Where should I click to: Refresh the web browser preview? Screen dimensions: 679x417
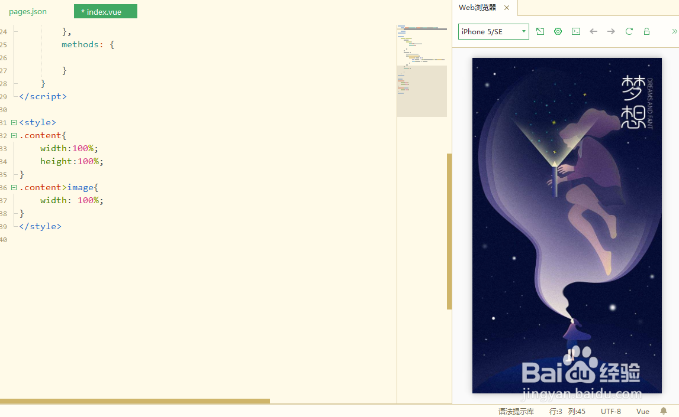coord(629,31)
